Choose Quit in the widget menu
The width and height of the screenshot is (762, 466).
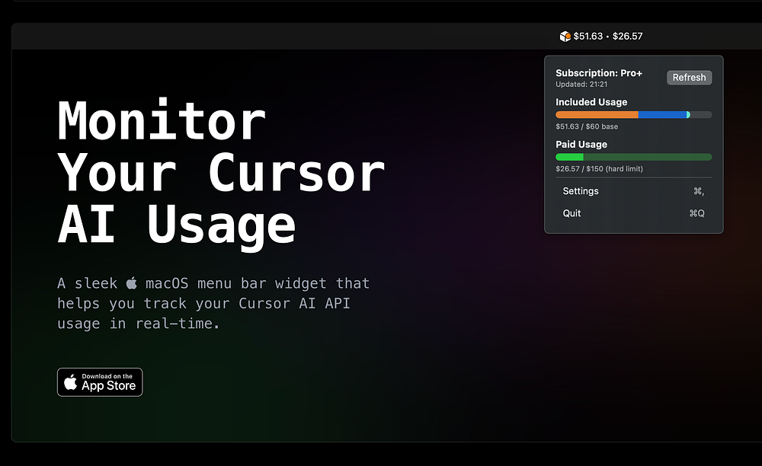point(634,213)
